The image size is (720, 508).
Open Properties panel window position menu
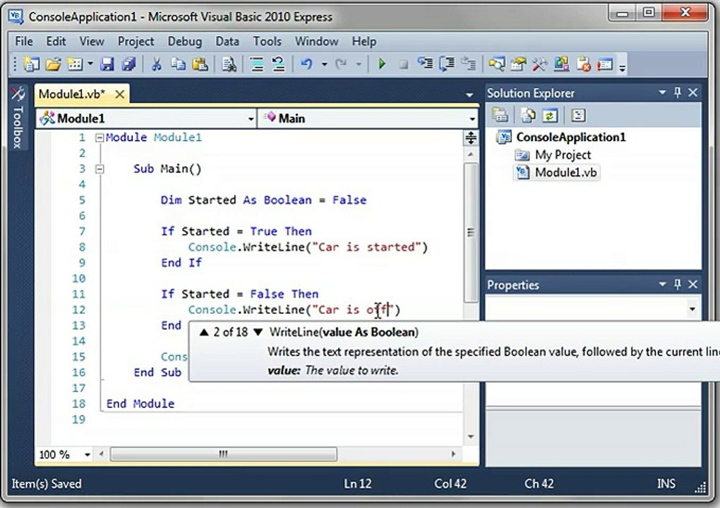click(662, 284)
